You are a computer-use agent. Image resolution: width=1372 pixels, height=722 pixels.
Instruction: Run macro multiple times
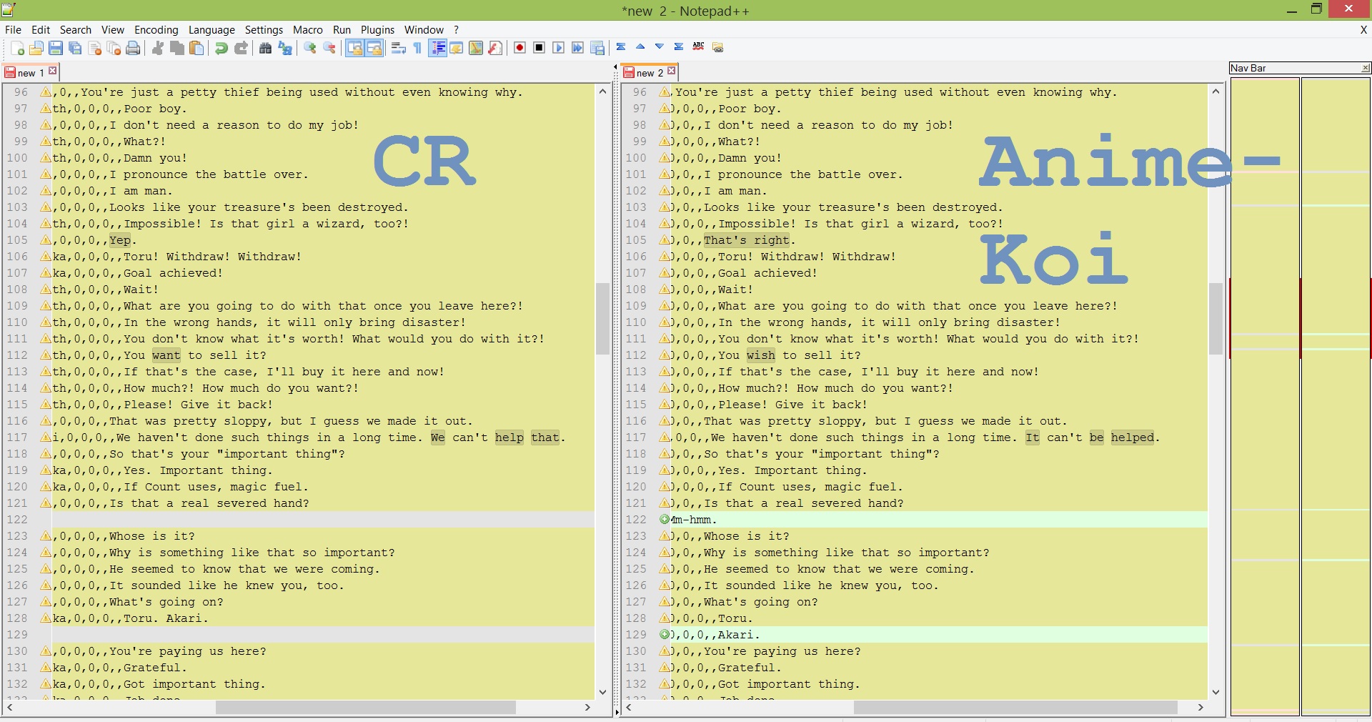[578, 48]
